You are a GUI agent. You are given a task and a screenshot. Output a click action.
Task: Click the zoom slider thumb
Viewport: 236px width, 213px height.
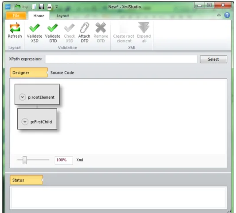click(25, 160)
